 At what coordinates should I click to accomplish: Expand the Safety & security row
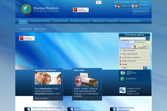point(134,61)
